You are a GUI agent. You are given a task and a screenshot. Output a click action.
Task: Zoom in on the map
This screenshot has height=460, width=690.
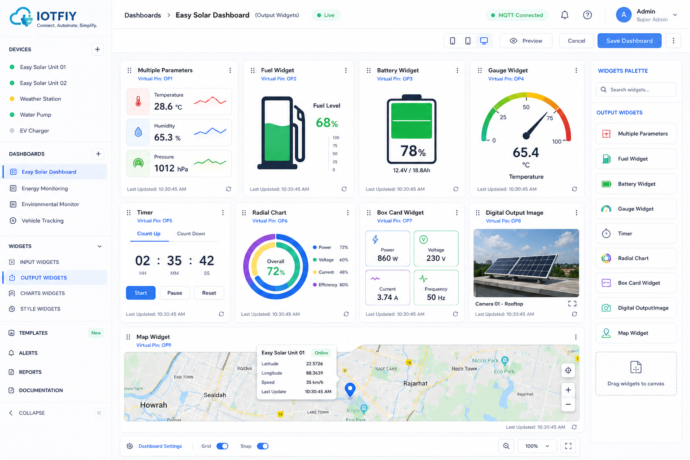click(568, 390)
